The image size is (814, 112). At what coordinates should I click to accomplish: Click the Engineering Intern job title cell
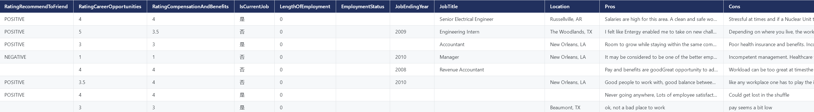point(459,32)
